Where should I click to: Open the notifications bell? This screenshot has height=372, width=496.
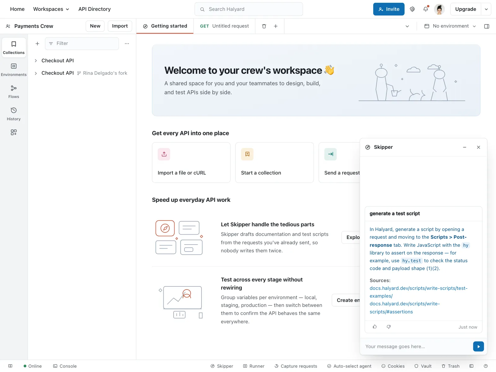point(426,9)
